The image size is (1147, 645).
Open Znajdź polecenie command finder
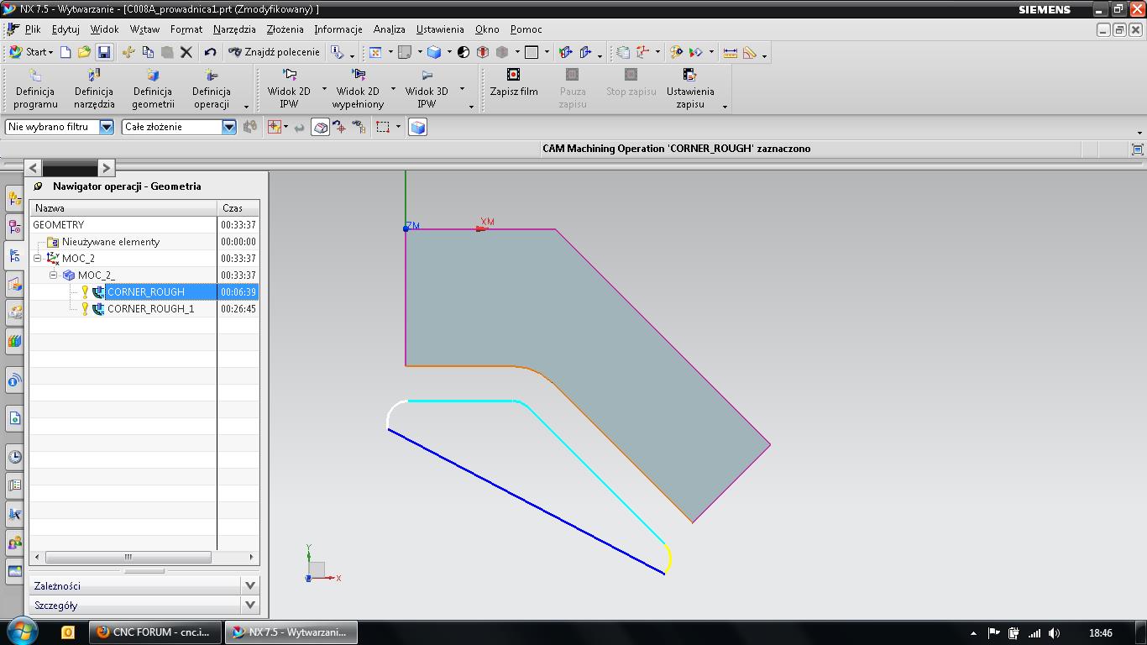[274, 52]
